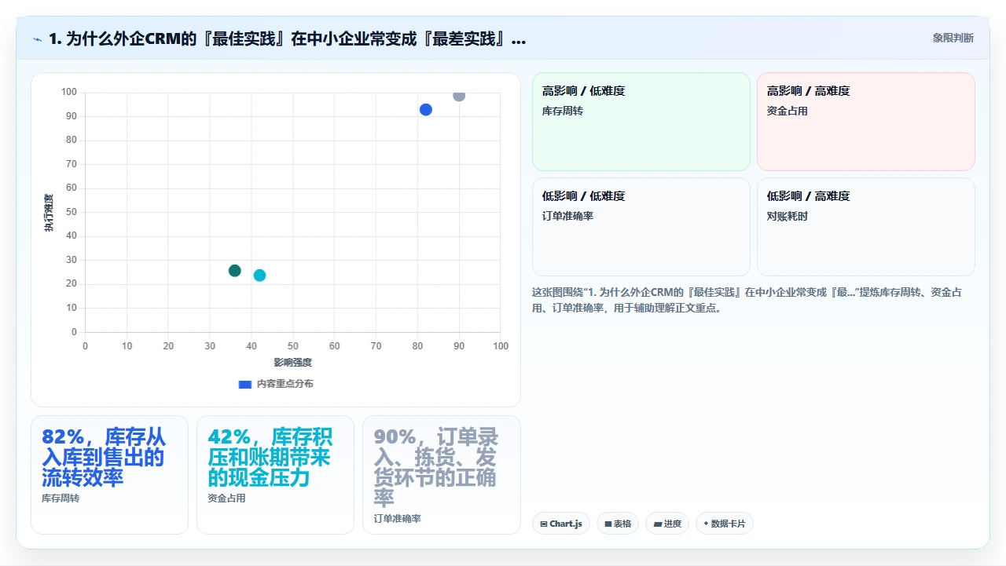Viewport: 1006px width, 566px height.
Task: Click the blue scatter point near 82
Action: tap(426, 110)
